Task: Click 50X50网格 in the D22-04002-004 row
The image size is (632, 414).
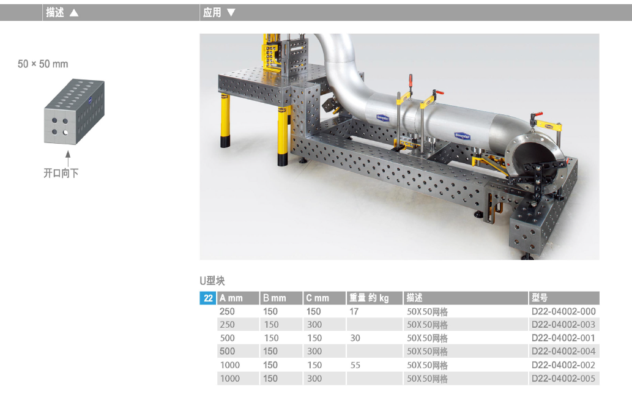Action: click(x=427, y=352)
